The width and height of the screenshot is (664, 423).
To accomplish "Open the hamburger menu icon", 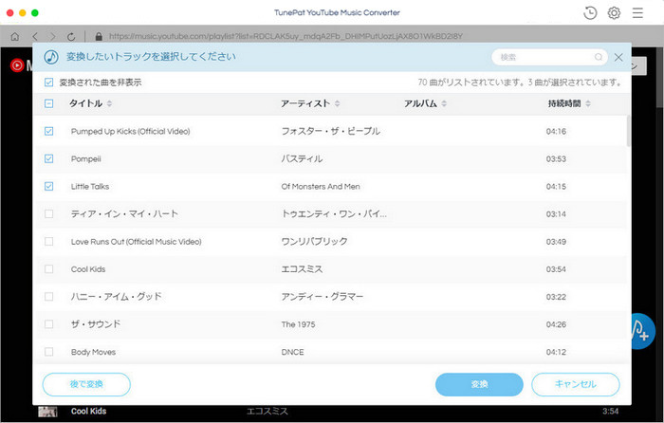I will click(x=637, y=13).
